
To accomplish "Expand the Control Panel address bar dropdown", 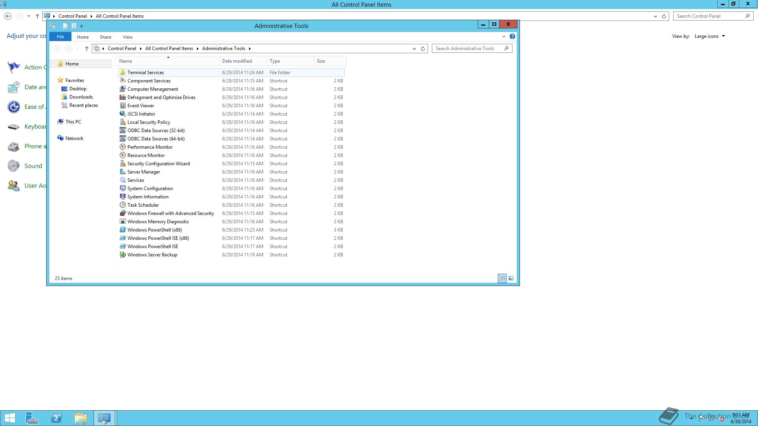I will [655, 16].
